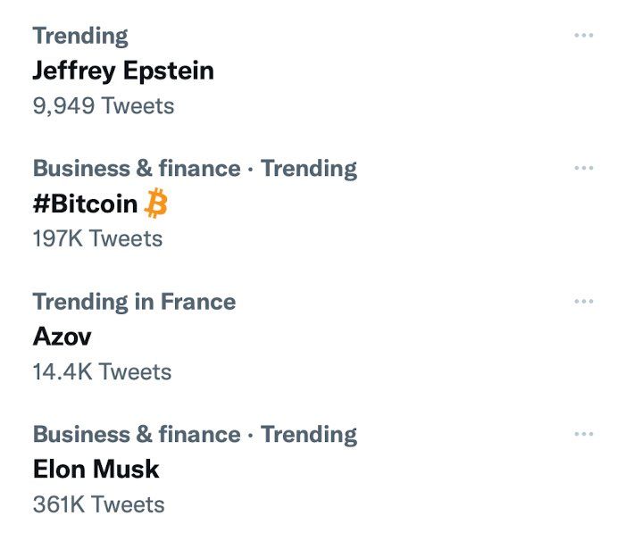Click the 197K Tweets count
The image size is (634, 541).
(97, 238)
